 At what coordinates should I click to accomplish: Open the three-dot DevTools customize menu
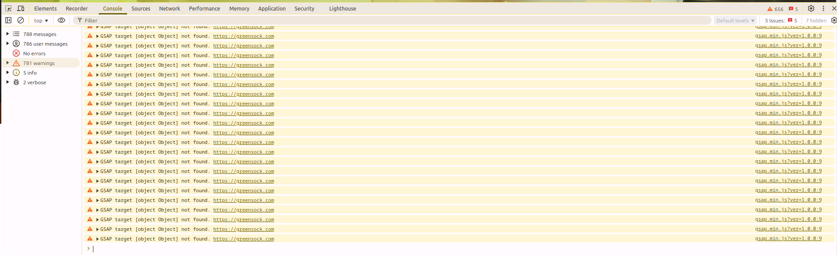[x=823, y=8]
